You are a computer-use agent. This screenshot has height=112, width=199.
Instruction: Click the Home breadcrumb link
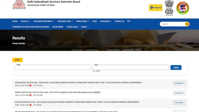[x=15, y=44]
